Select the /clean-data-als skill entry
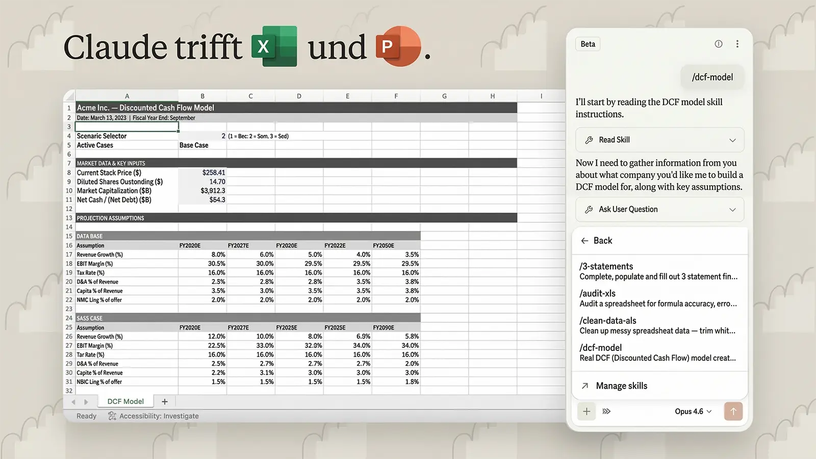Screen dimensions: 816x459 pyautogui.click(x=658, y=325)
